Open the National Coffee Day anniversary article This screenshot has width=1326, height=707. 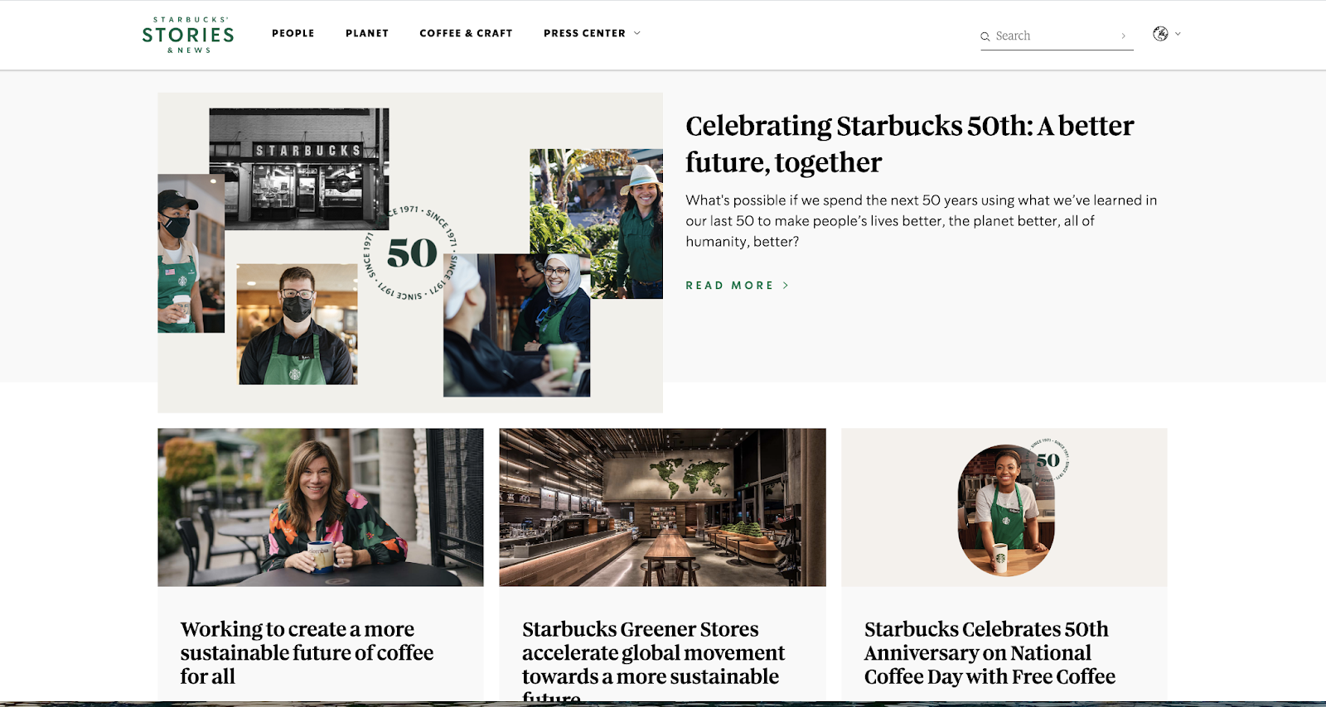coord(990,653)
